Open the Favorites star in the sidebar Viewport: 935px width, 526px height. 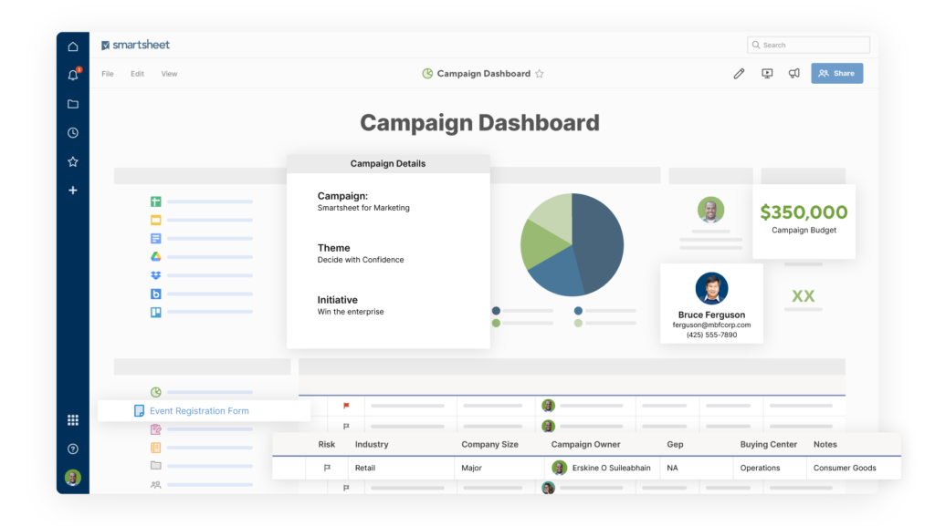click(x=72, y=161)
